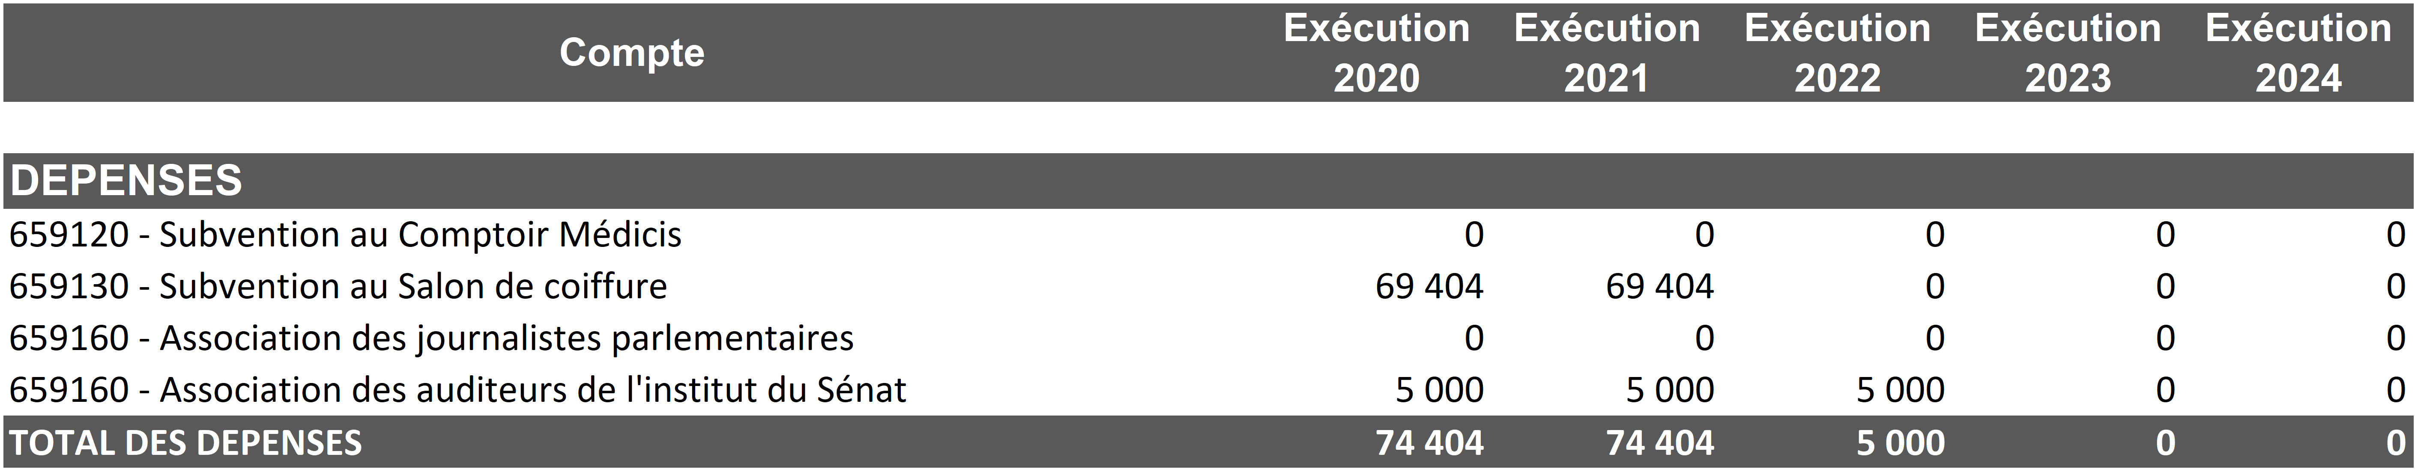Click the 2020 total of 74 404

tap(1429, 443)
